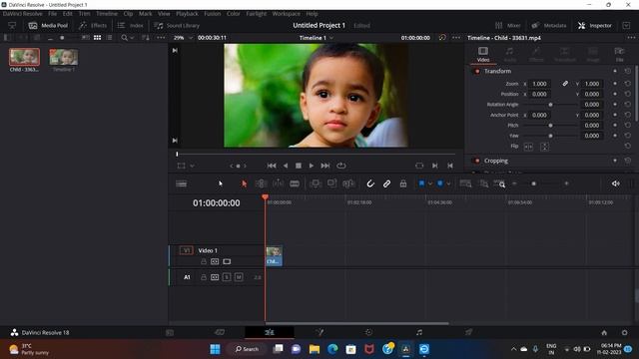Screen dimensions: 639x359
Task: Add Zoom keyframe diamond
Action: click(x=615, y=84)
